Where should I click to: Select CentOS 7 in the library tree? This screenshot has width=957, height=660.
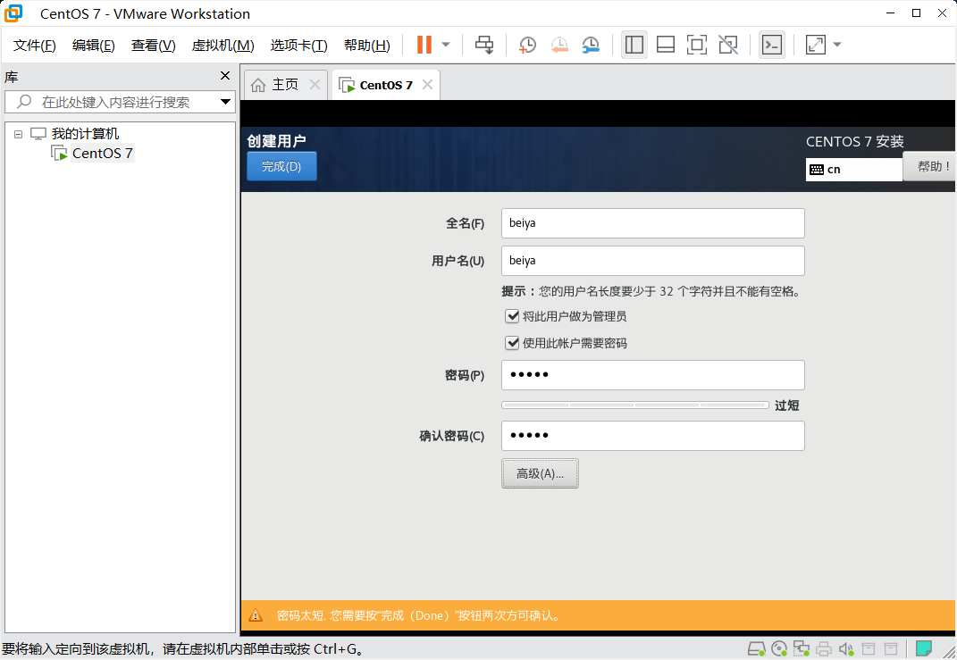click(x=103, y=153)
